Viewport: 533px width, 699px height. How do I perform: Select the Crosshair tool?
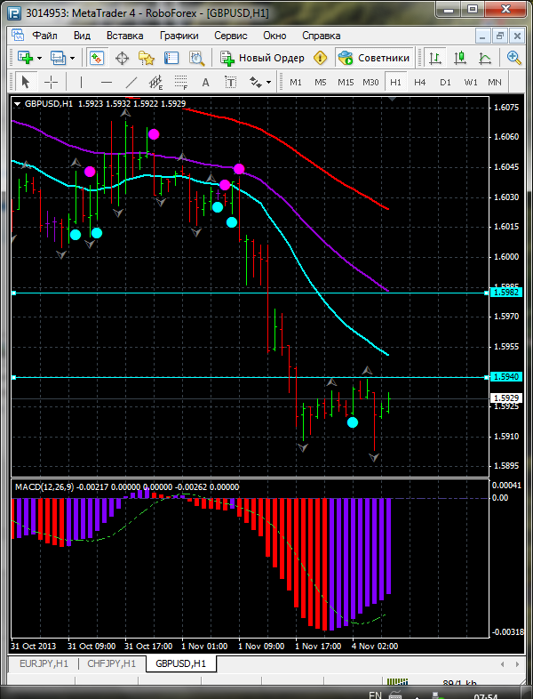[52, 82]
